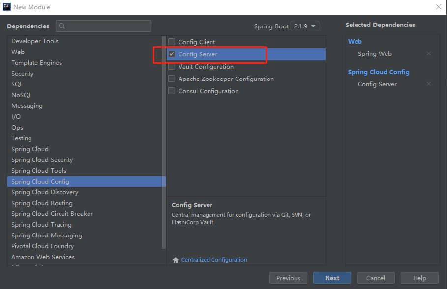
Task: Uncheck the Config Server checkbox
Action: (172, 54)
